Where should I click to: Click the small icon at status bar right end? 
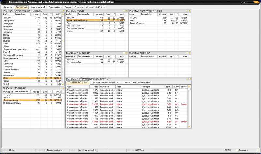click(258, 150)
